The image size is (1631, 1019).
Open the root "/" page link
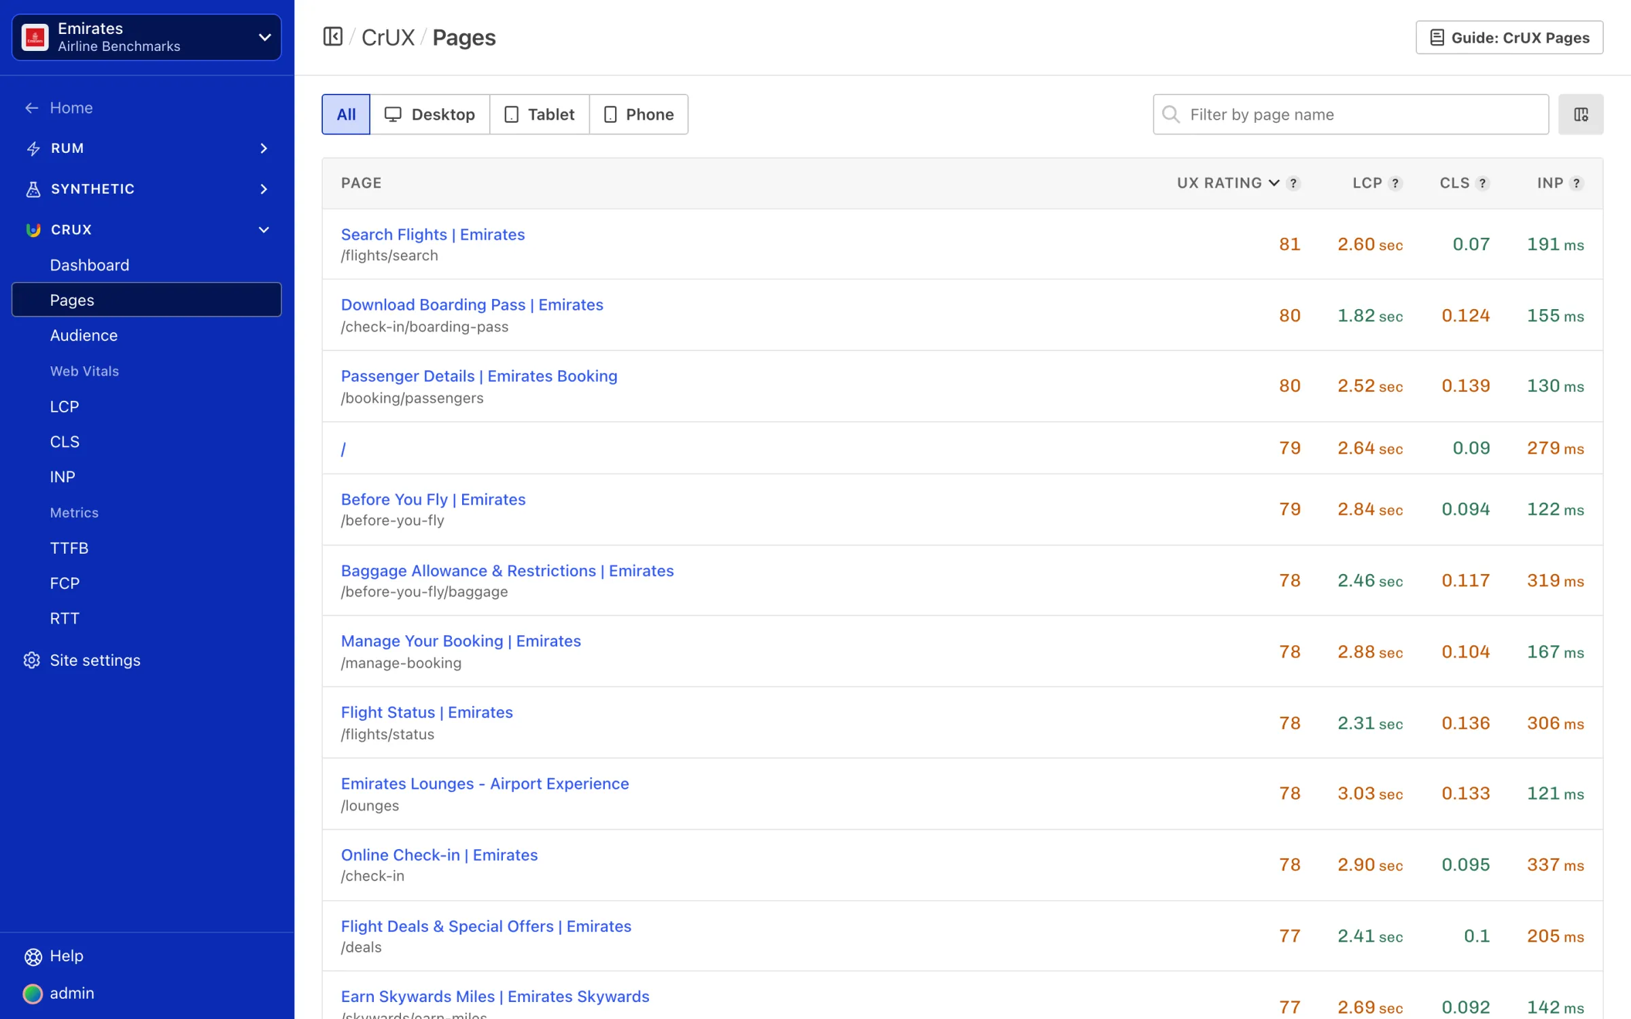[344, 449]
